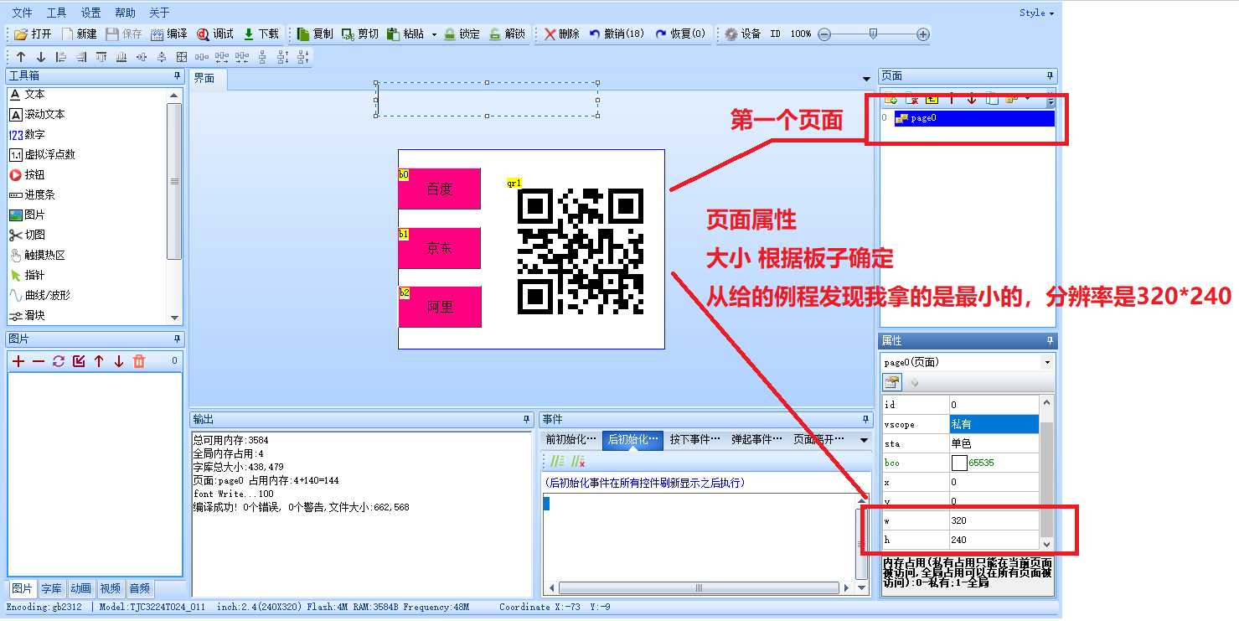Delete all pictures with trash icon
The image size is (1239, 621).
(x=139, y=361)
